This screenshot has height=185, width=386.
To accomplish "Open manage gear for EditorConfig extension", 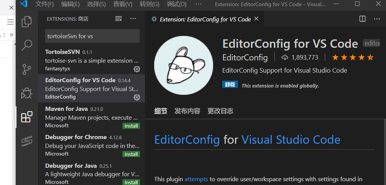I will pyautogui.click(x=137, y=97).
